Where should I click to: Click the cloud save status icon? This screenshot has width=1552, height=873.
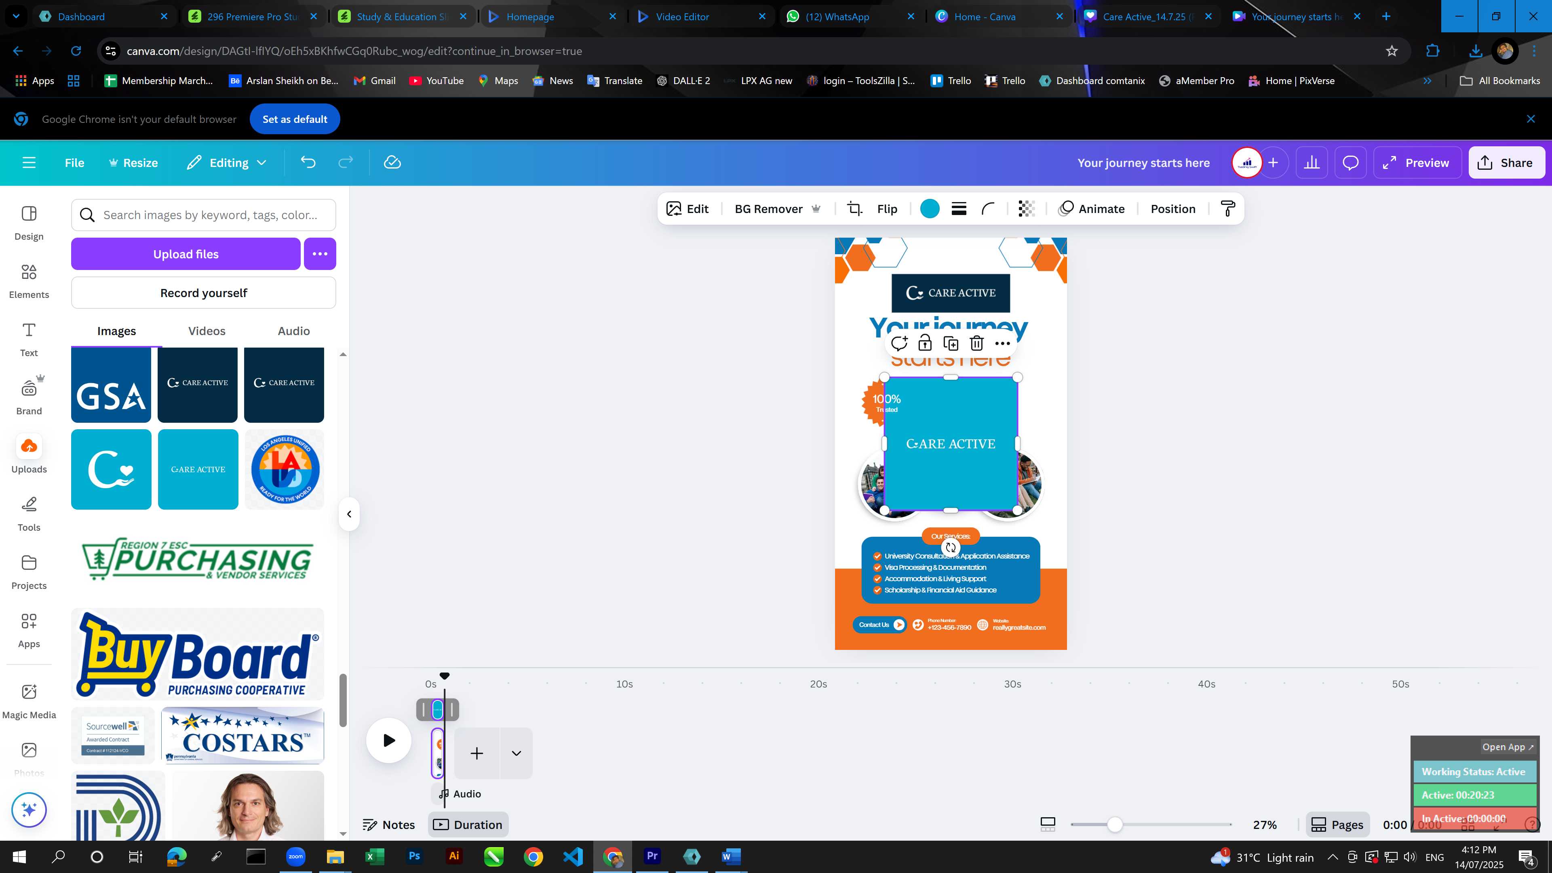[392, 162]
